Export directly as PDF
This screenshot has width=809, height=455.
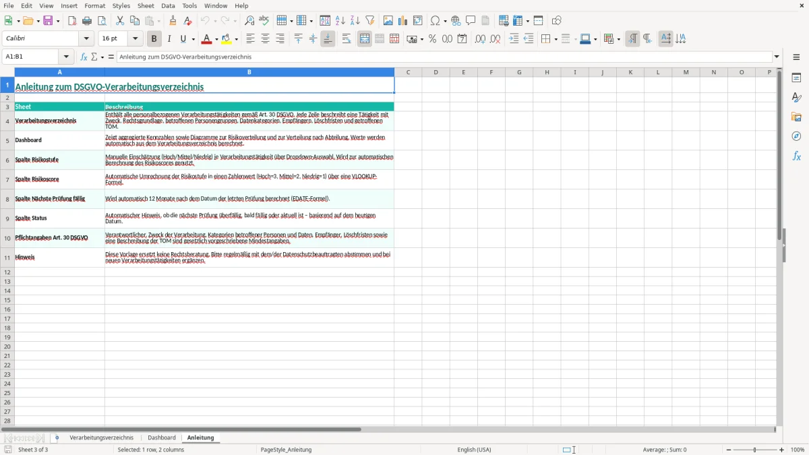coord(72,21)
